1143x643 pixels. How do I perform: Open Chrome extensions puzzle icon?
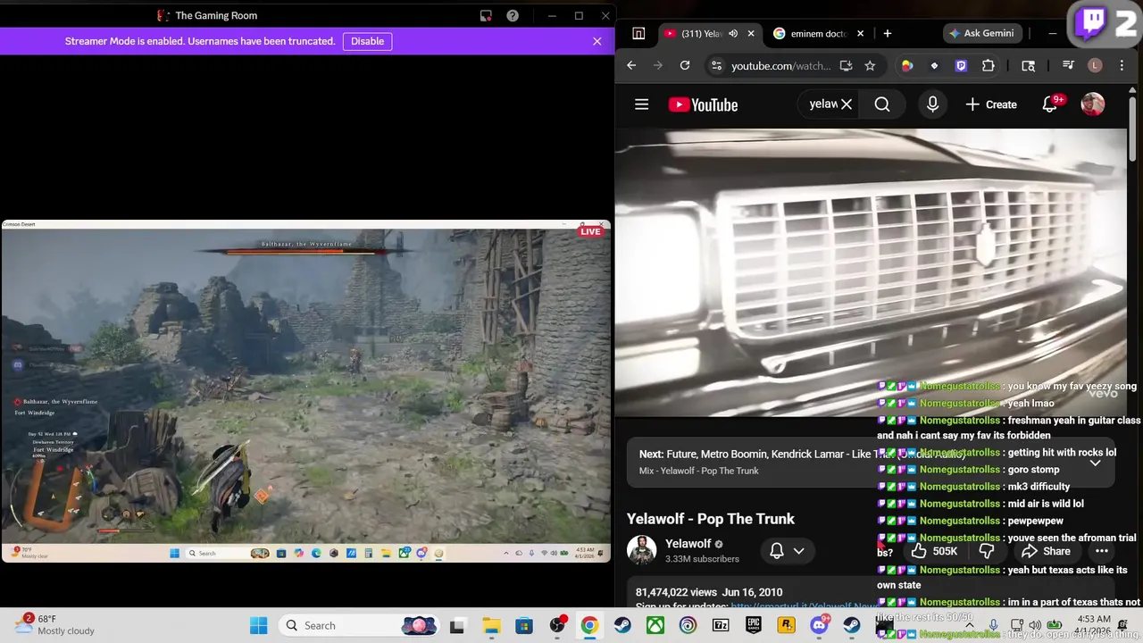988,65
